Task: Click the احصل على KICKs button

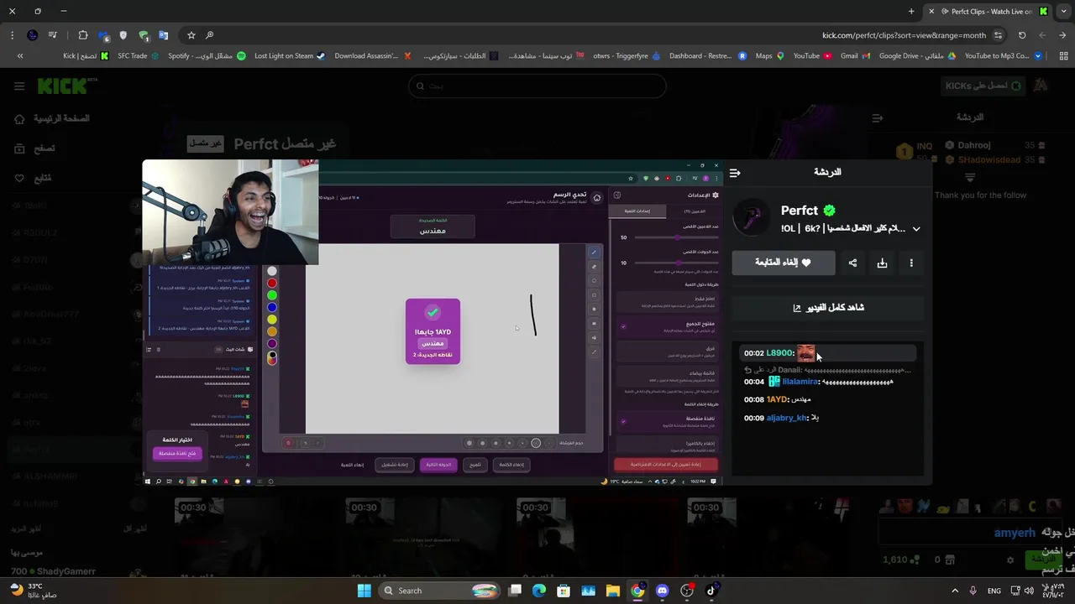Action: pos(983,86)
